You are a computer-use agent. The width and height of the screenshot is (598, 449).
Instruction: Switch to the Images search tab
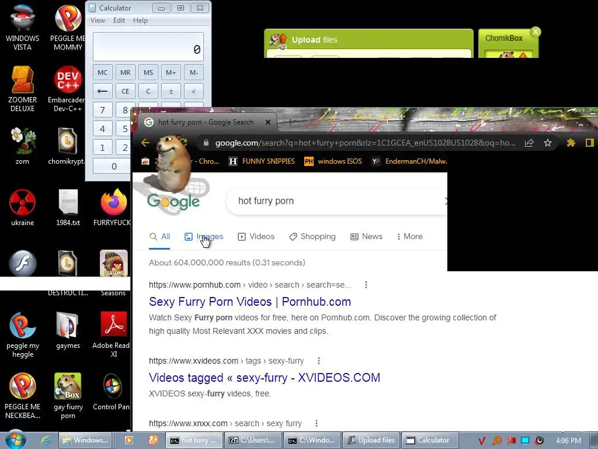click(x=204, y=236)
